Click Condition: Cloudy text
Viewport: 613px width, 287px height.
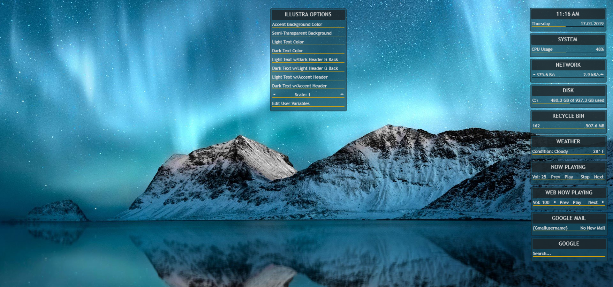(550, 151)
